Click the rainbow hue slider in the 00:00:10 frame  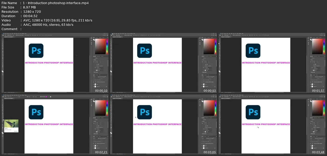click(x=107, y=46)
